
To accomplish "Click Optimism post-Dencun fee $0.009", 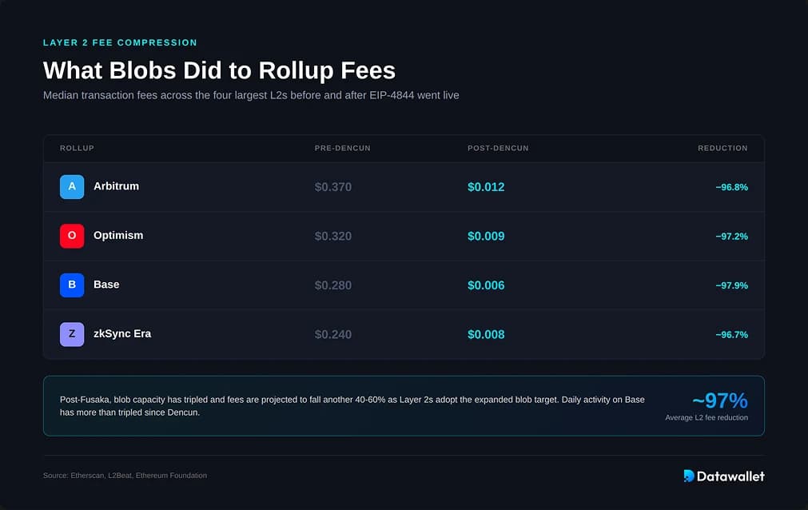I will (486, 236).
